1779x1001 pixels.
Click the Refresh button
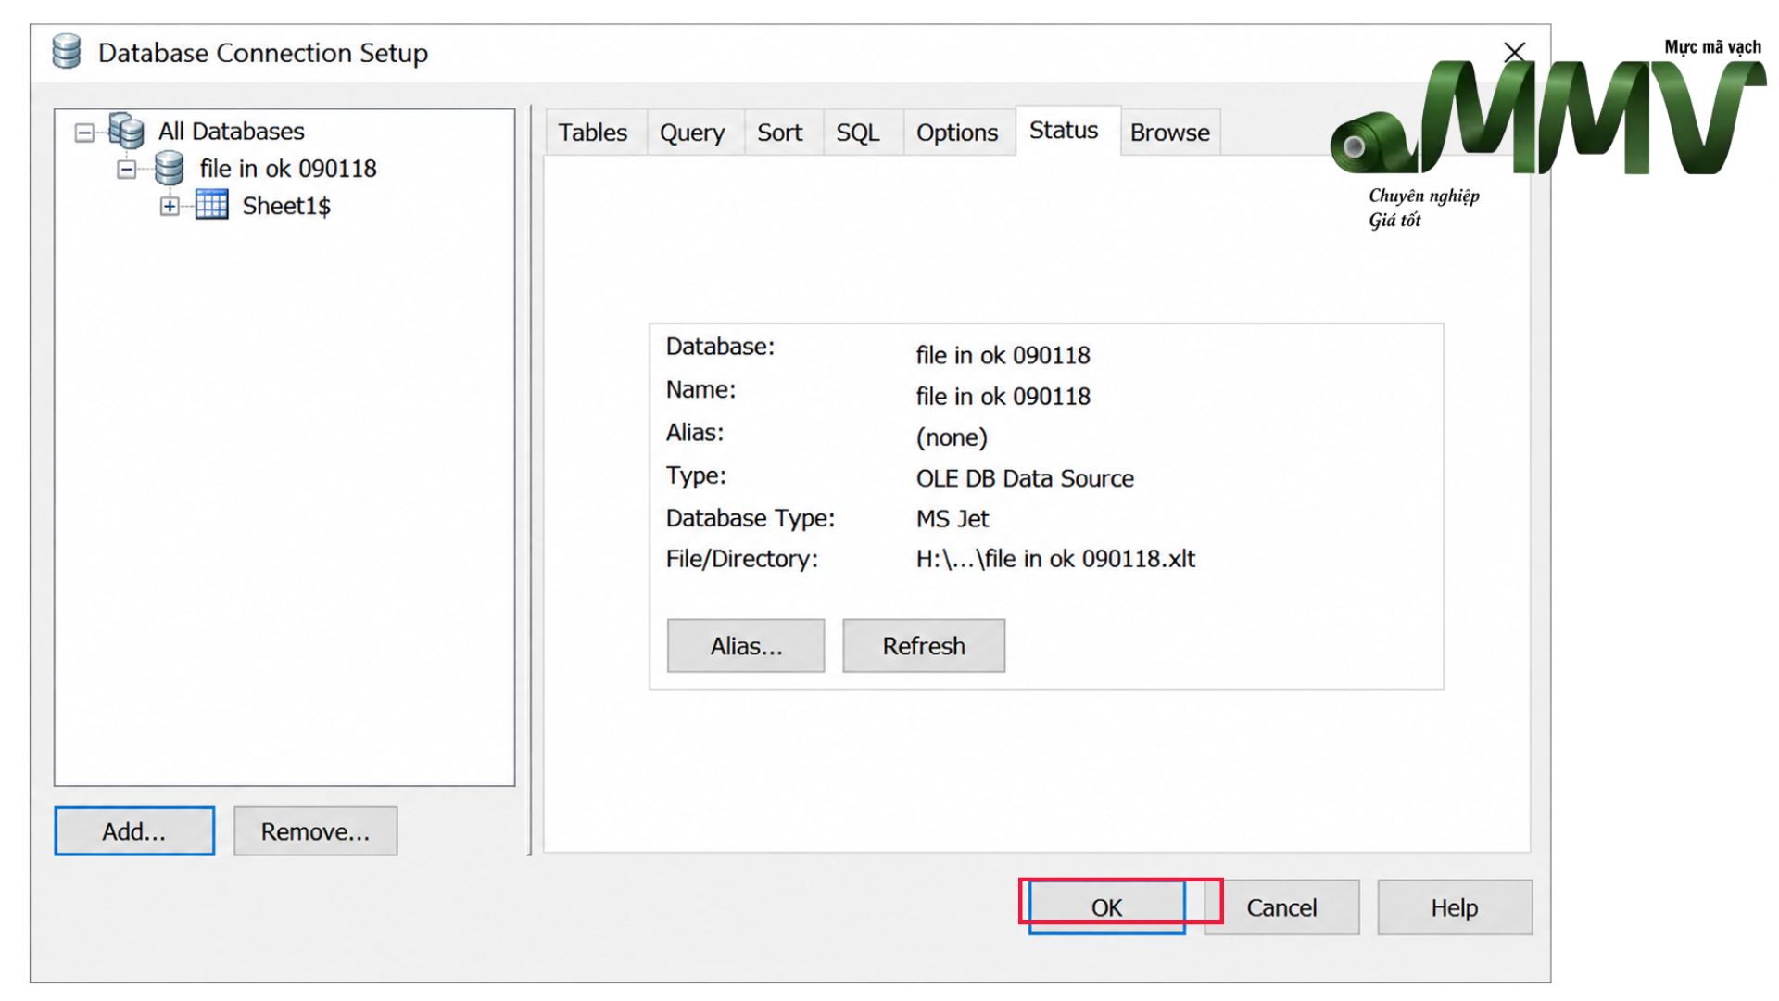[924, 646]
